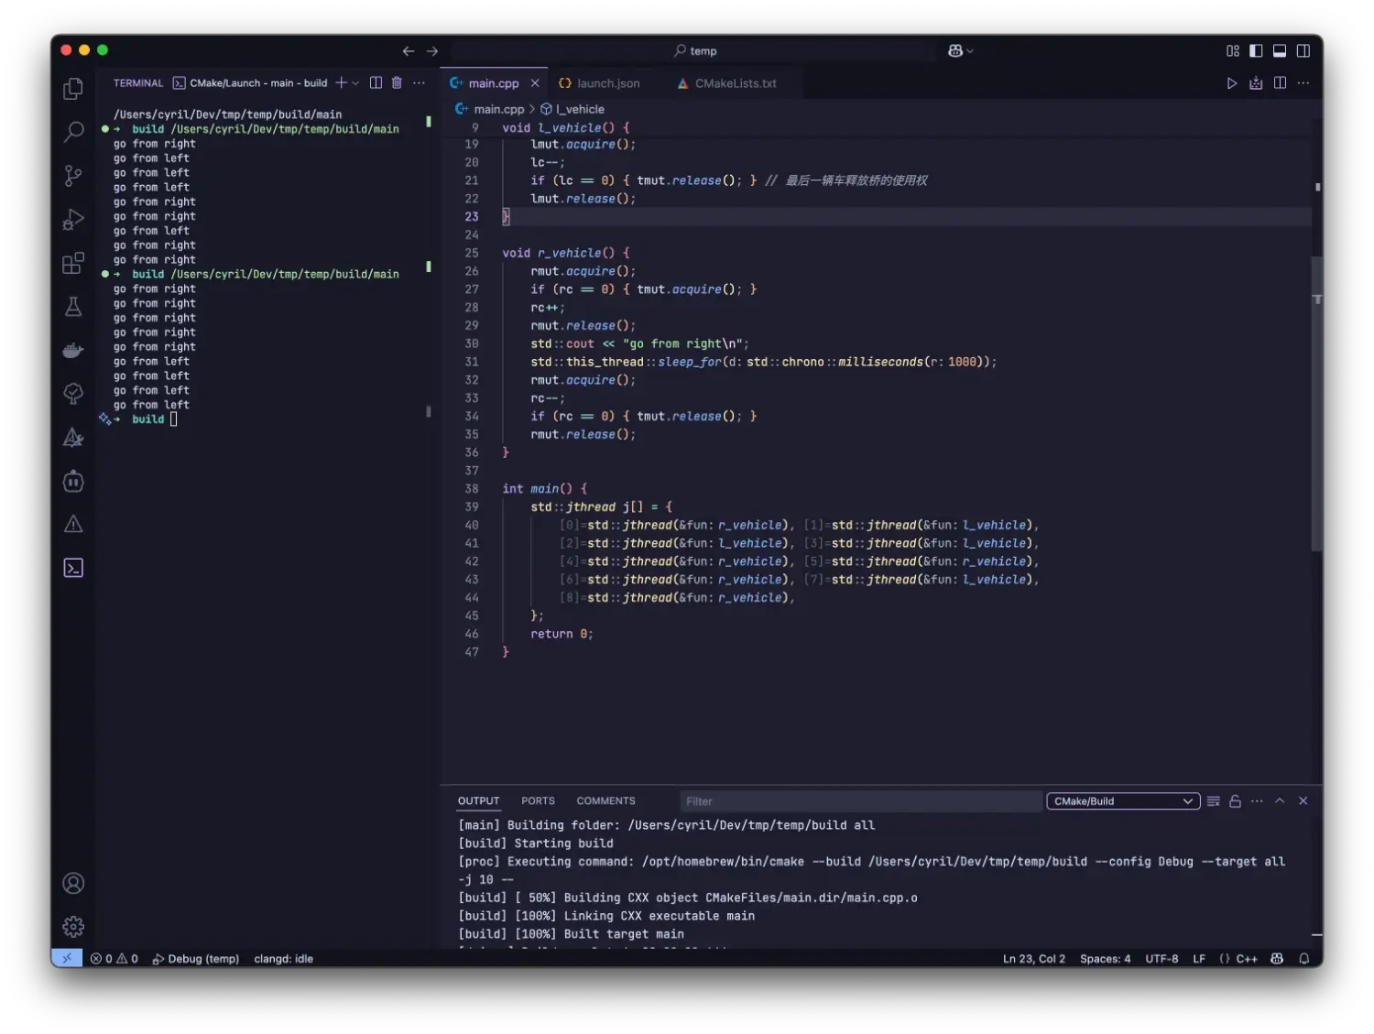Toggle output auto-scroll lock icon
The image size is (1374, 1034).
1235,801
